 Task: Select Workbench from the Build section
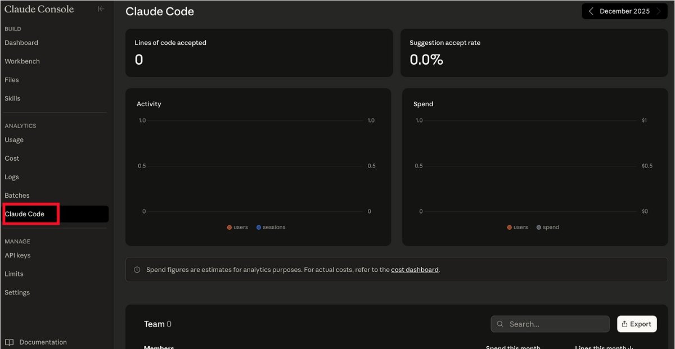(22, 61)
